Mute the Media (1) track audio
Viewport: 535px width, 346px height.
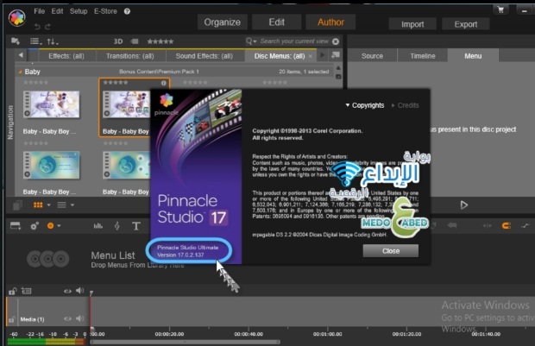point(80,318)
